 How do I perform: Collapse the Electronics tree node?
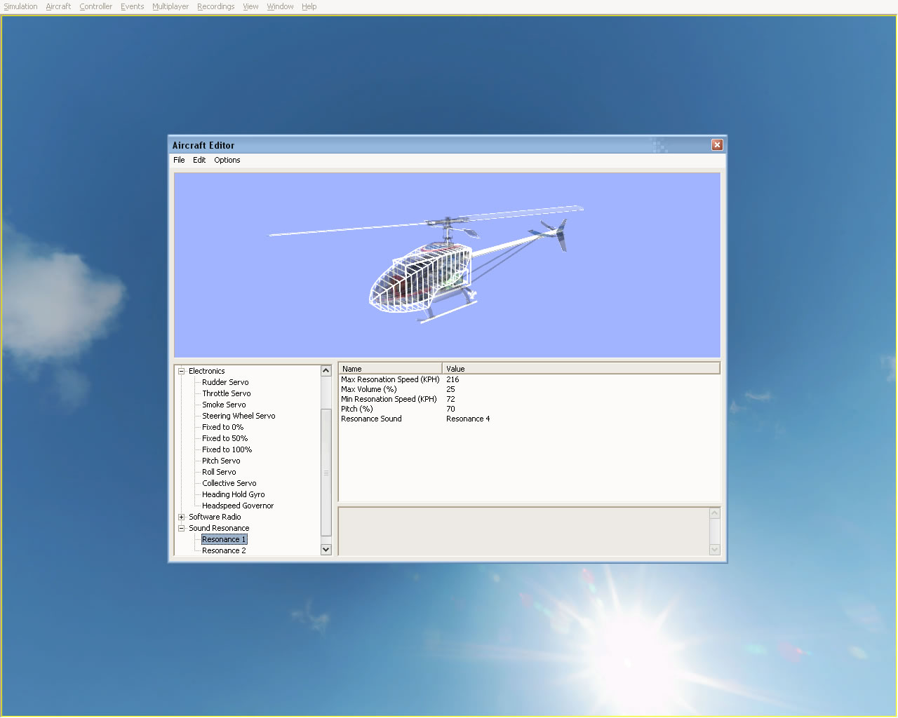point(181,371)
